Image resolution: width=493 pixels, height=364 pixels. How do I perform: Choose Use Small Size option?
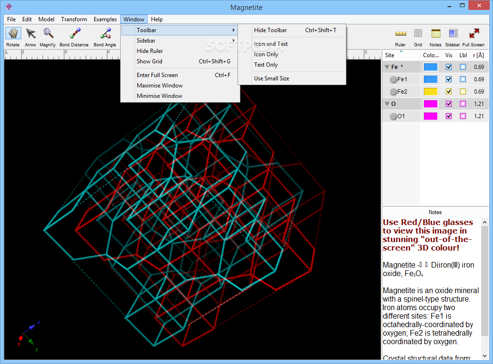click(x=292, y=78)
